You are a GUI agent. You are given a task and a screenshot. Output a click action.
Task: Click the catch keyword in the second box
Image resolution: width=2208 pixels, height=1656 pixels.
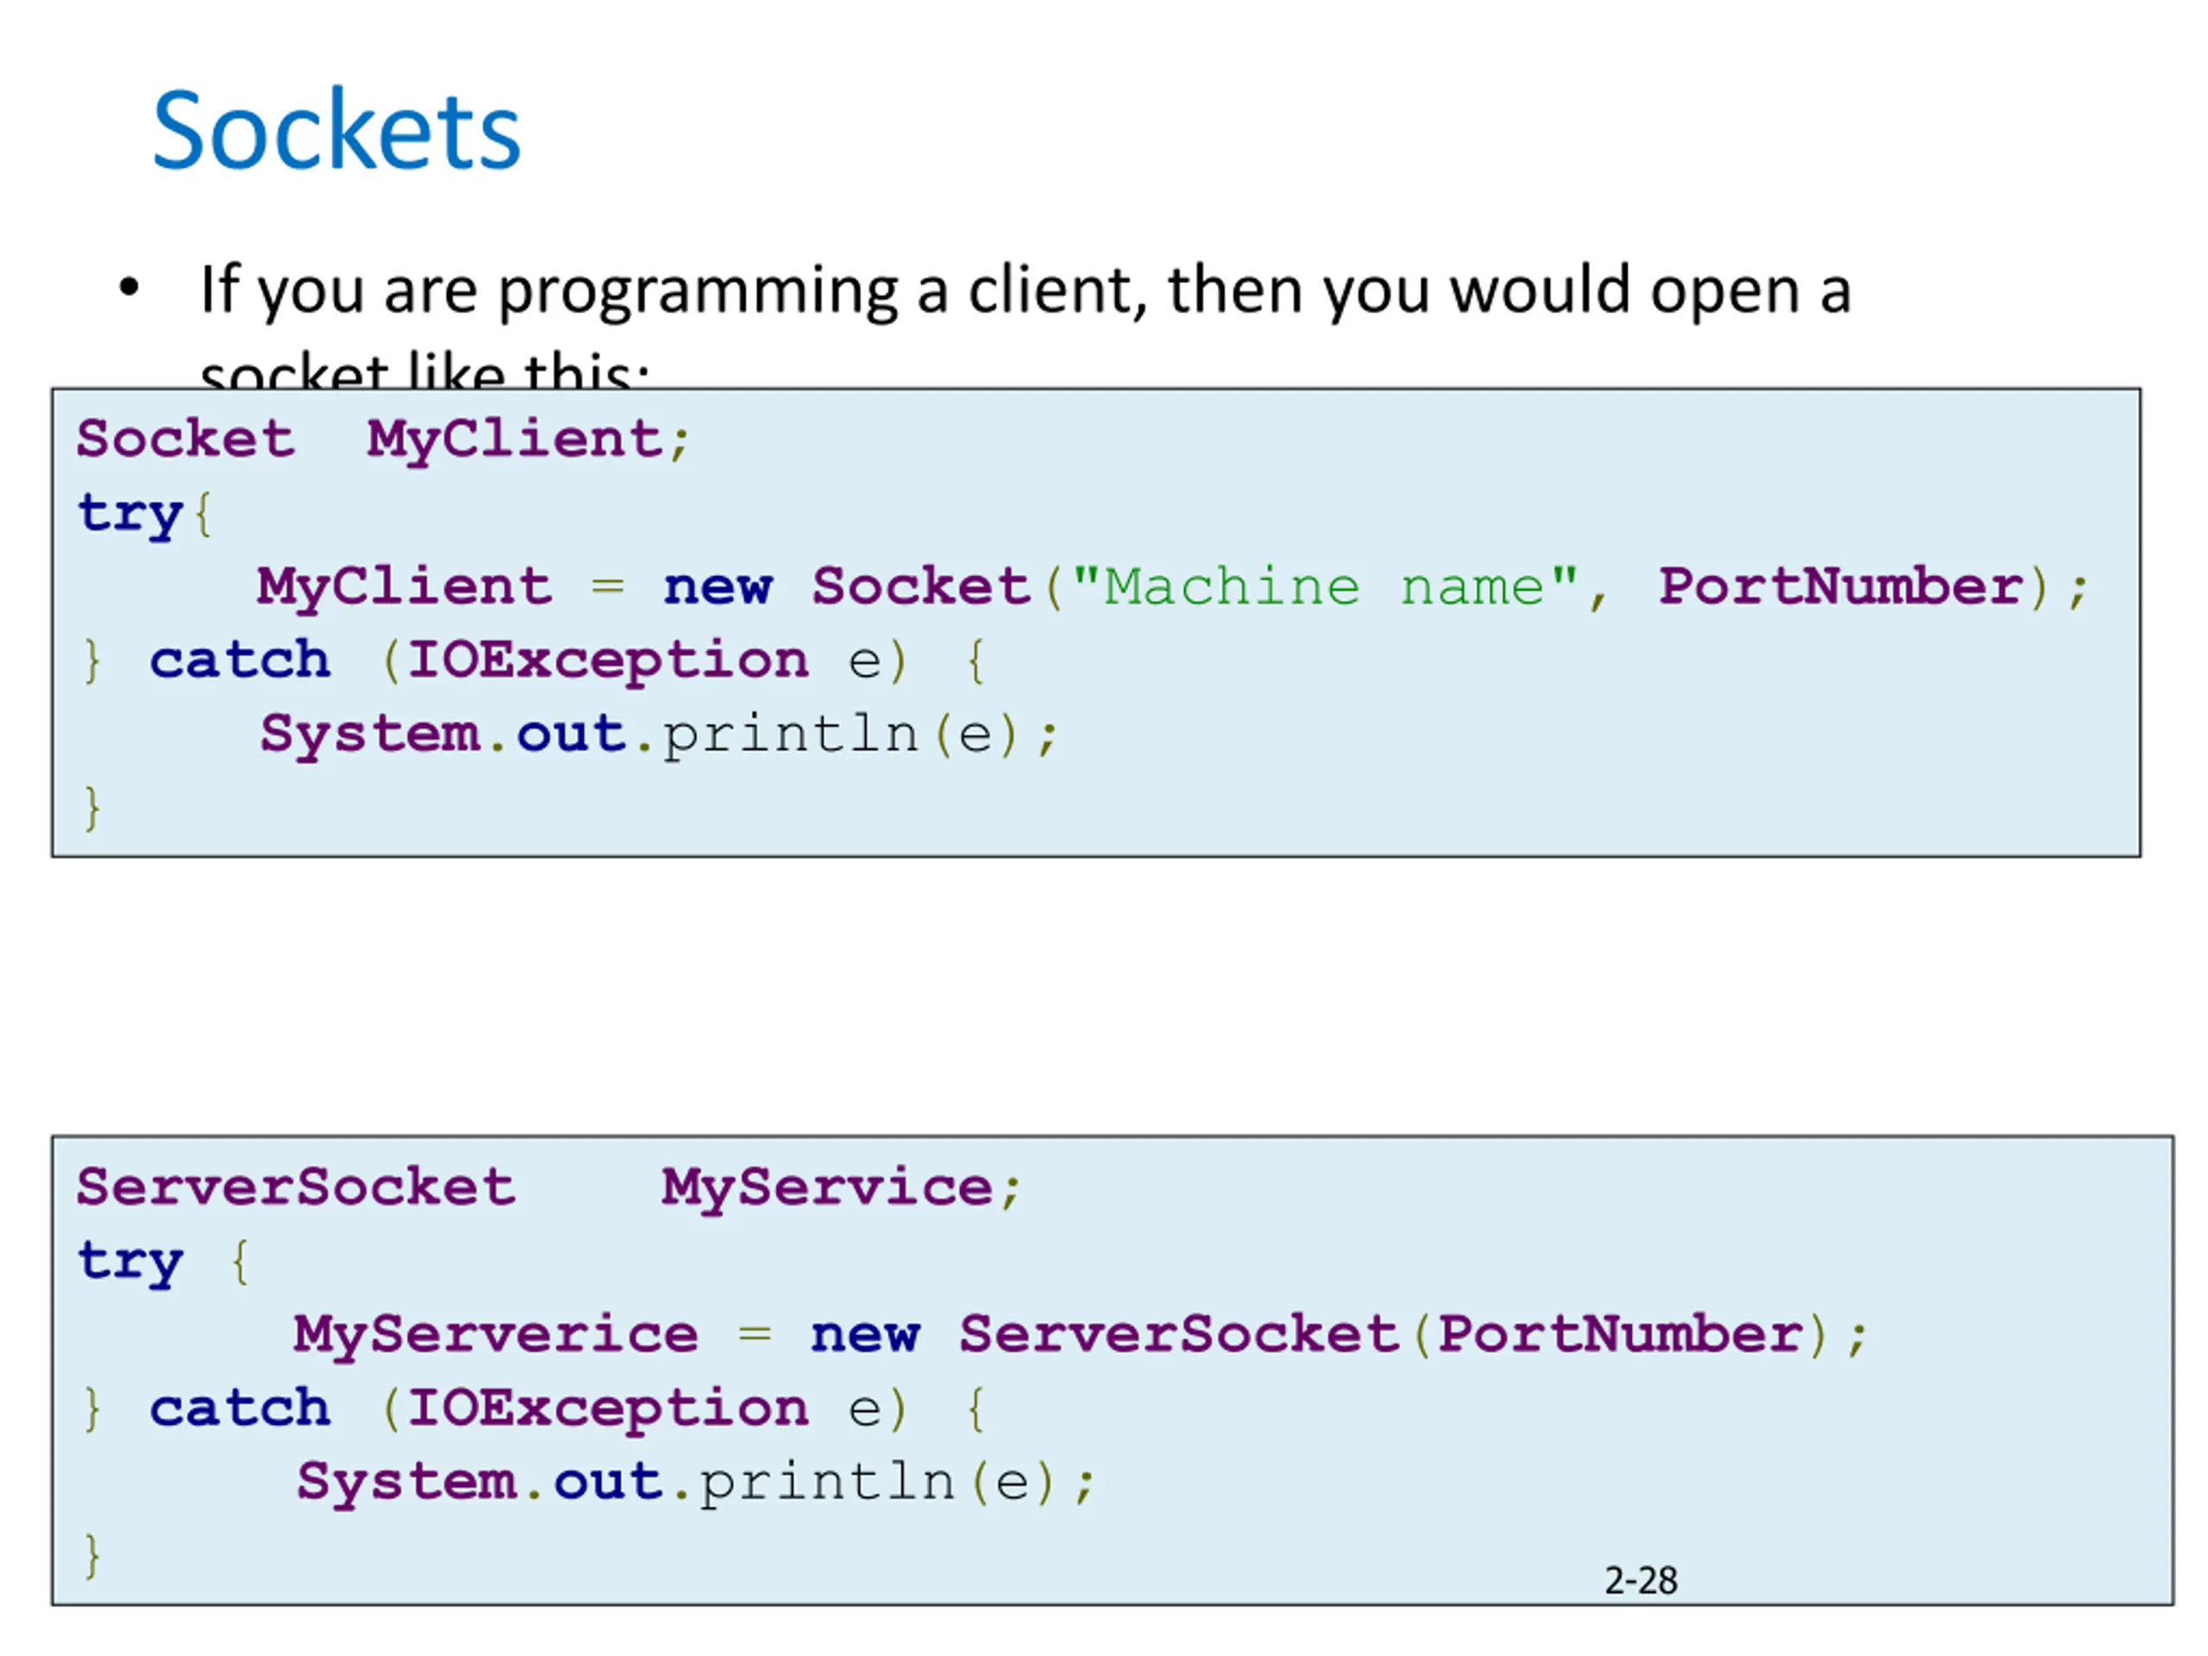(240, 1408)
